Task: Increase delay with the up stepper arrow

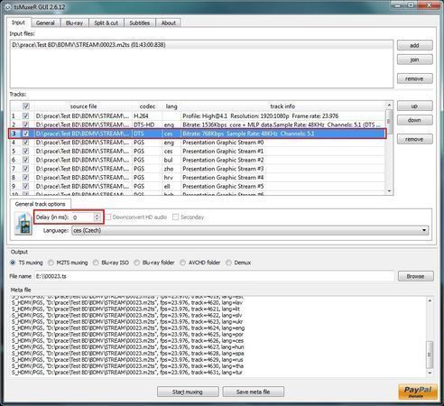Action: [97, 215]
